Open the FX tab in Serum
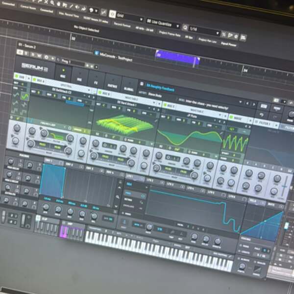Screen dimensions: 294x294 (x=96, y=80)
